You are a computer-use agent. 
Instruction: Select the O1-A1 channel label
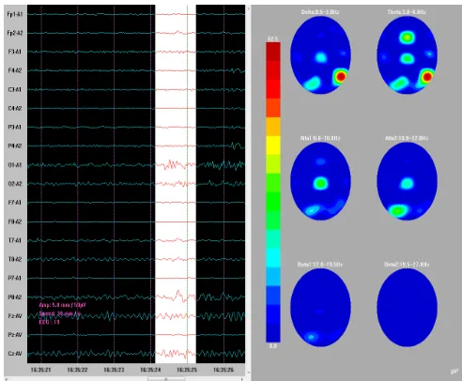click(15, 165)
